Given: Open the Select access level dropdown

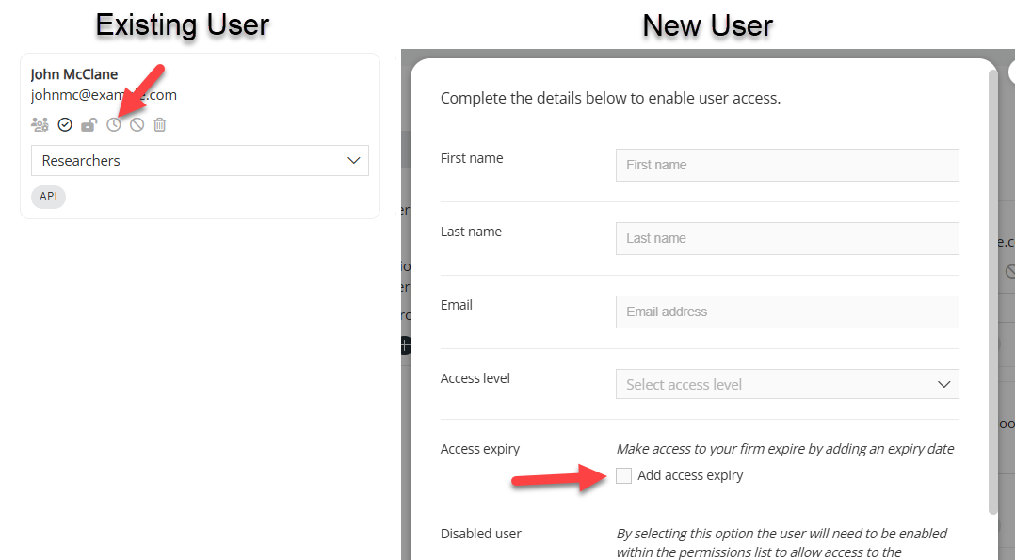Looking at the screenshot, I should pos(787,385).
